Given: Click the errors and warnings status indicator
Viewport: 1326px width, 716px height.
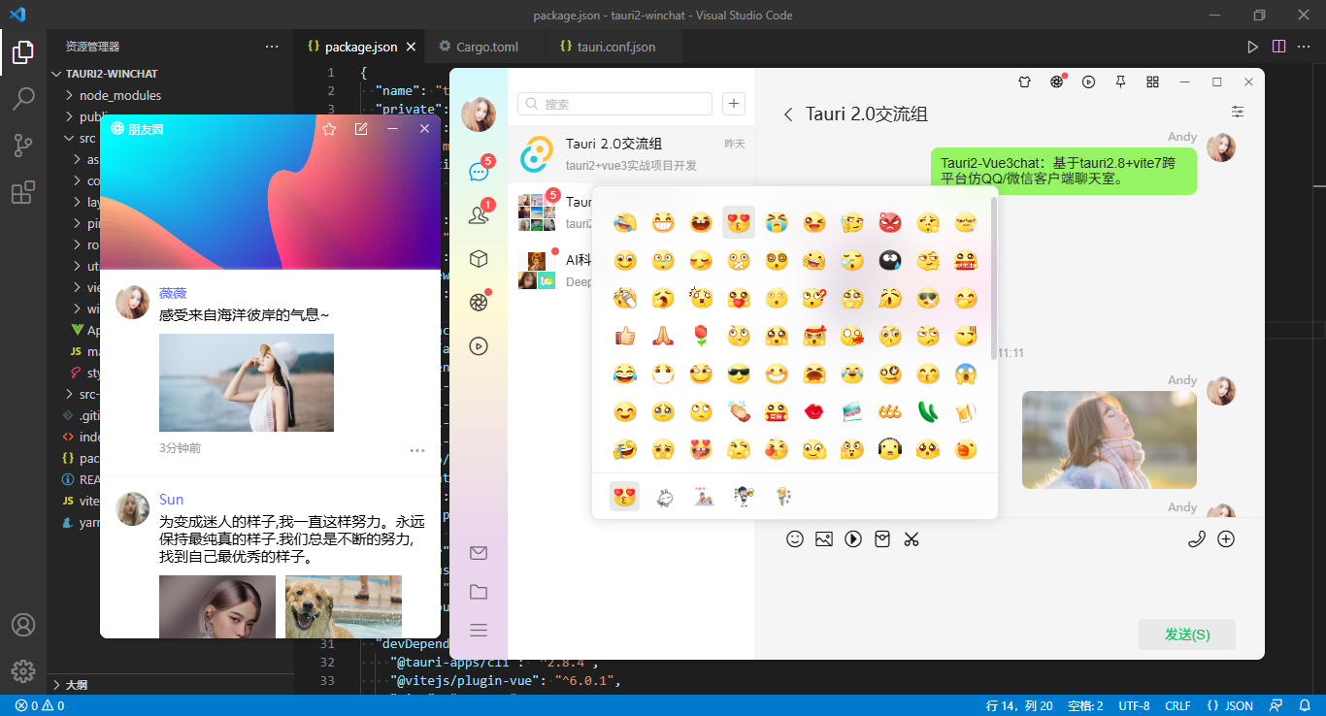Looking at the screenshot, I should tap(39, 705).
